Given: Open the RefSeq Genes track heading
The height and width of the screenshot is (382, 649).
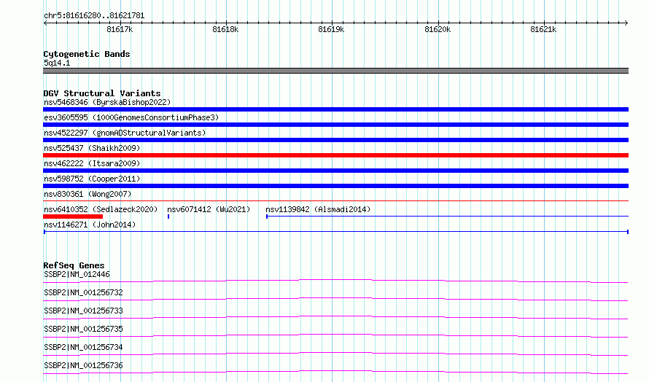Looking at the screenshot, I should click(x=74, y=265).
